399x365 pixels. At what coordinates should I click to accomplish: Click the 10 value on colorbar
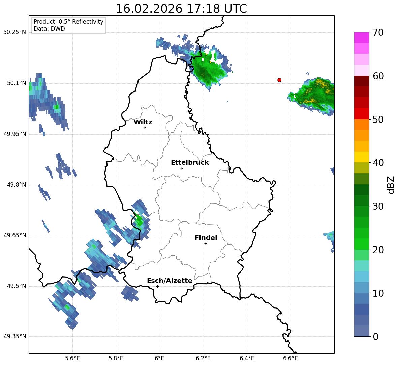[x=378, y=293]
